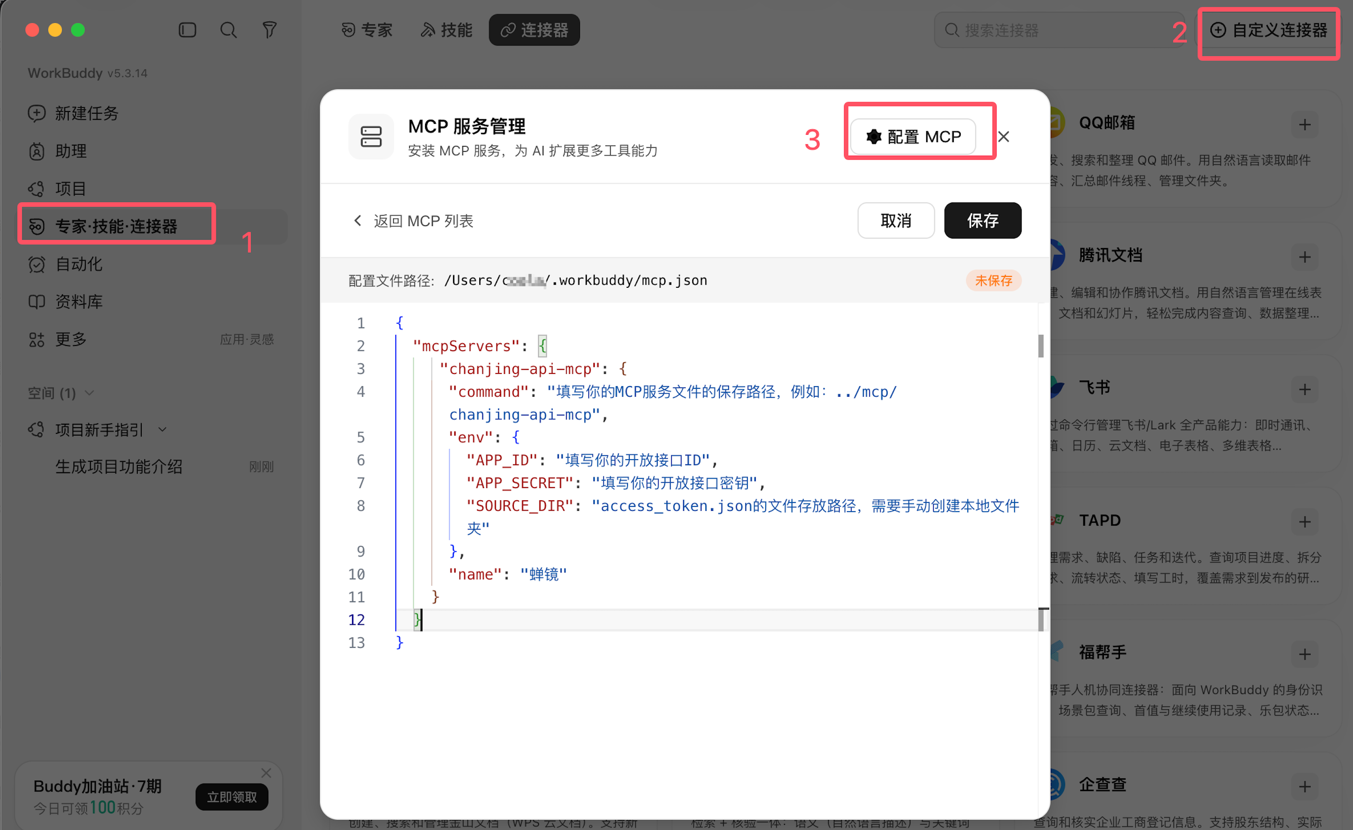
Task: Toggle the sidebar panel icon
Action: point(187,30)
